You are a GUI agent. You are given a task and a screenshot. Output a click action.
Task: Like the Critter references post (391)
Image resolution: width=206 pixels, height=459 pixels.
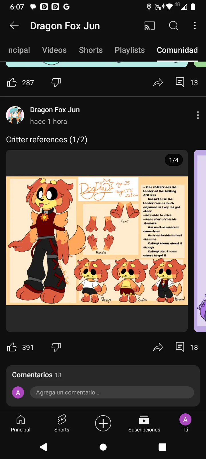click(x=12, y=347)
